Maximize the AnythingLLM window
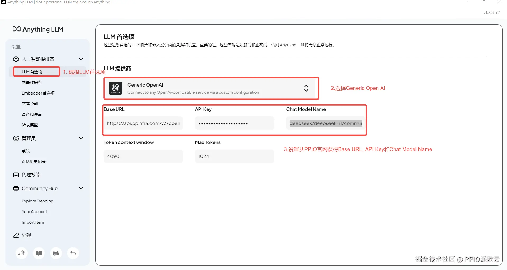Screen dimensions: 507x270 484,2
